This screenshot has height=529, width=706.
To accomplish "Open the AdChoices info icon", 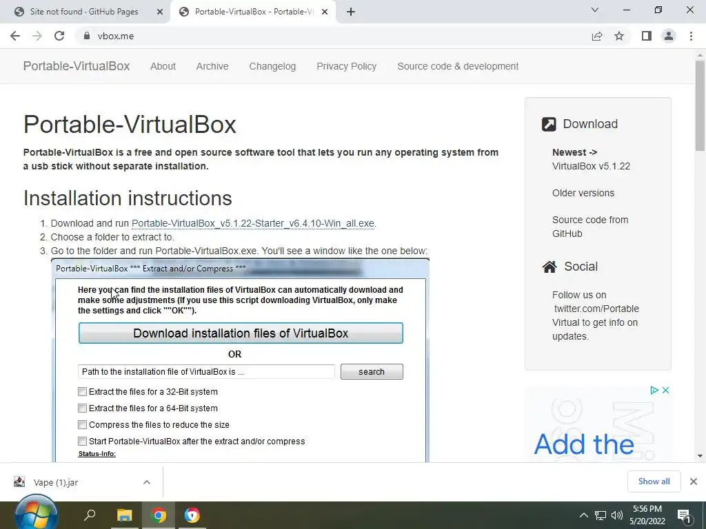I will [x=654, y=390].
